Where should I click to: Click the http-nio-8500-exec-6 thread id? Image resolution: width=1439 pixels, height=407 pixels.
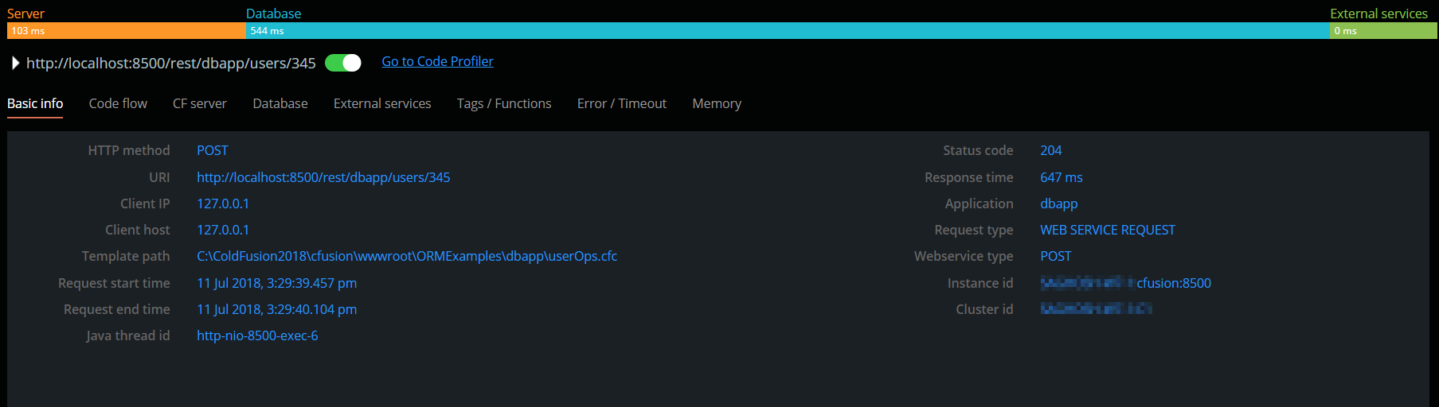click(x=257, y=335)
